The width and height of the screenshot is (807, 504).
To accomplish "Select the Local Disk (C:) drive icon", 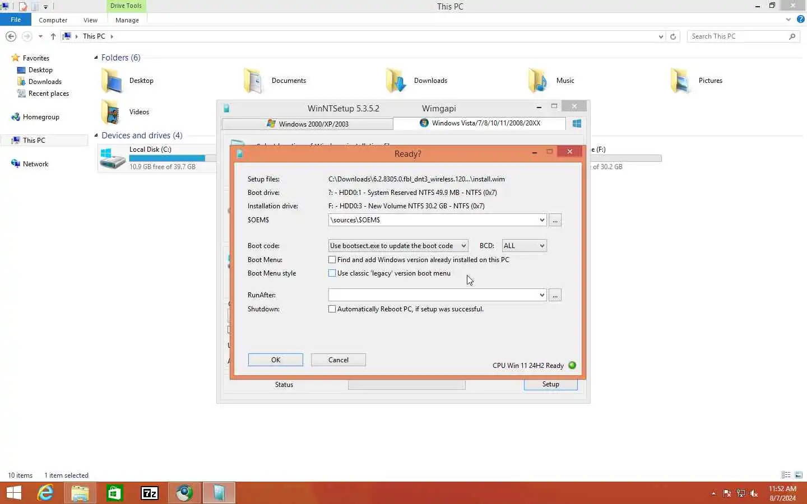I will point(113,158).
